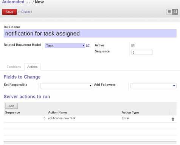The image size is (180, 145).
Task: Save the automated rule
Action: [x=9, y=12]
